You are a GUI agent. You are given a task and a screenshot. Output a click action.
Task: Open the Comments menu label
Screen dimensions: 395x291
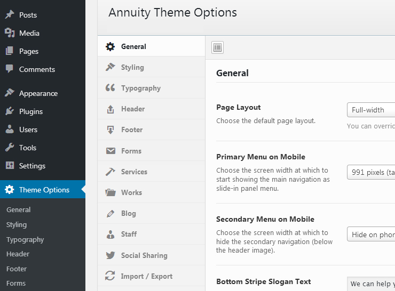point(37,69)
